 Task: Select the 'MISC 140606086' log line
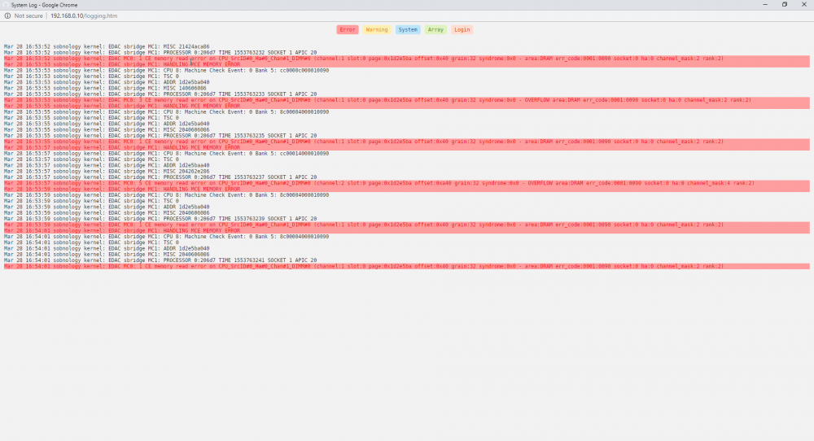(105, 88)
